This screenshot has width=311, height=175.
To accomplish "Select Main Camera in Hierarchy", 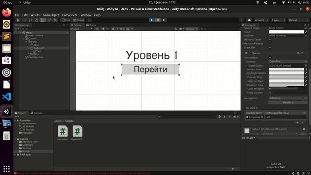I will pyautogui.click(x=35, y=35).
